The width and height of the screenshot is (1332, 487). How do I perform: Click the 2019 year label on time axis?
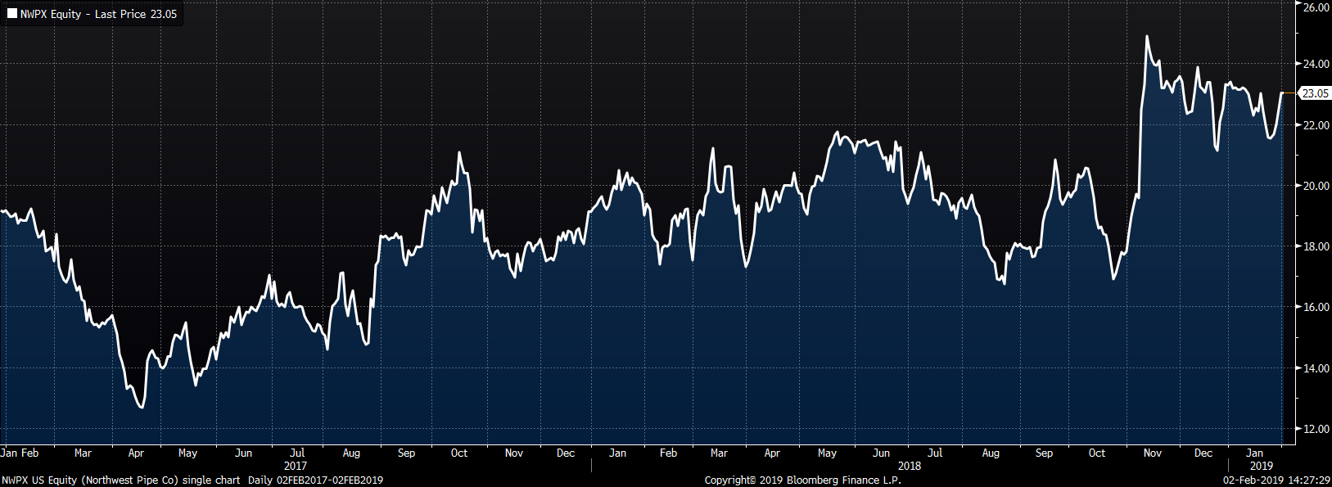(1262, 466)
